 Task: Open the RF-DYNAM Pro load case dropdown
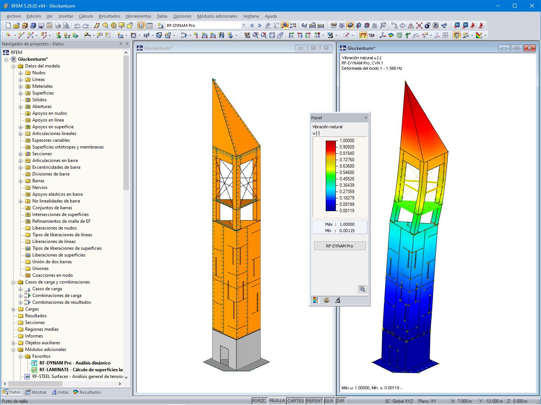click(243, 26)
